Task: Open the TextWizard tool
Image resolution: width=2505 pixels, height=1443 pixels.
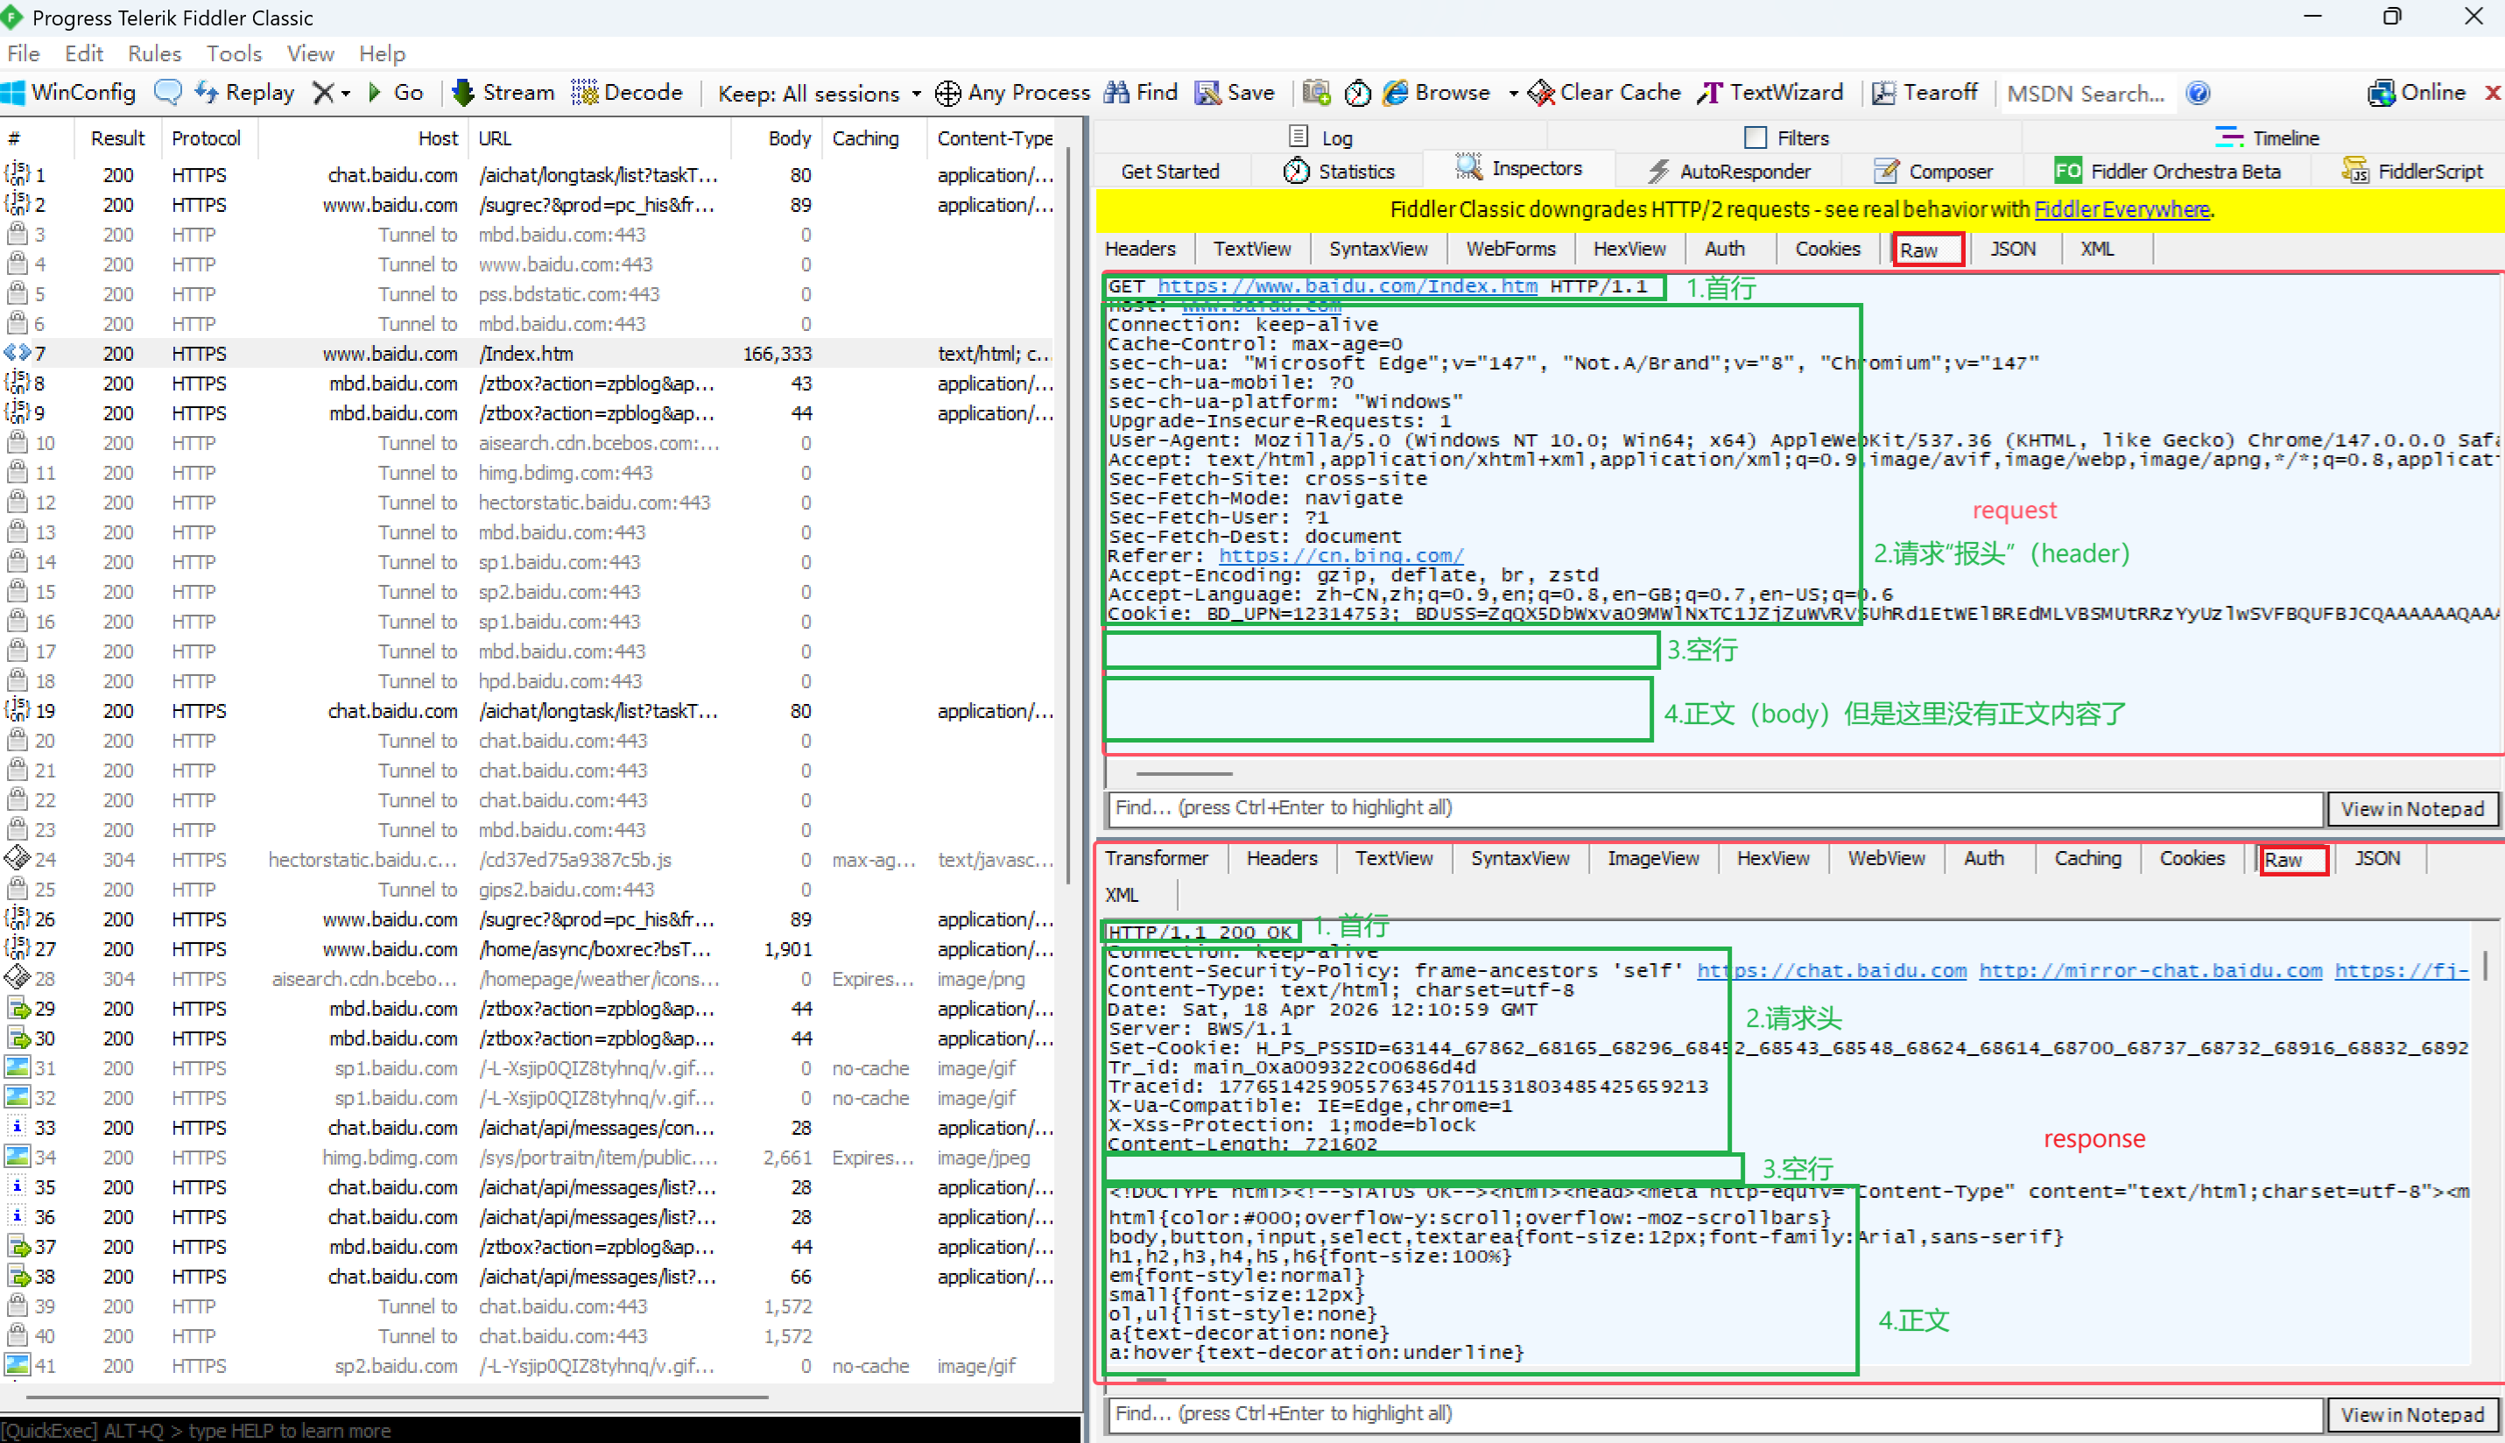Action: (1770, 92)
